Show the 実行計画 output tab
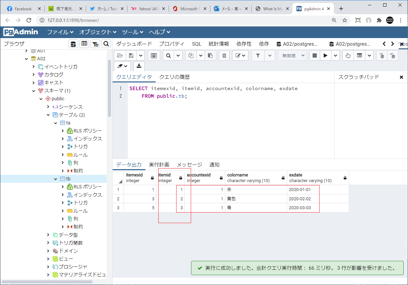Screen dimensions: 408x285 click(159, 165)
